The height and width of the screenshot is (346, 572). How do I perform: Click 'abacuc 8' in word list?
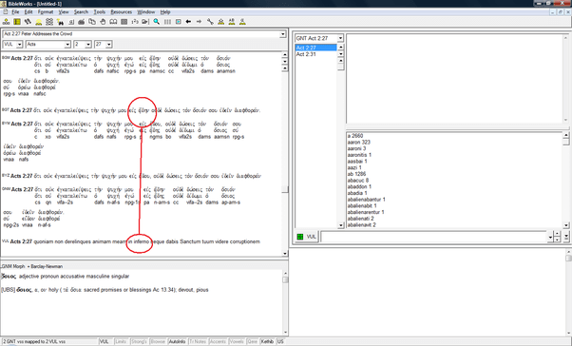[358, 181]
